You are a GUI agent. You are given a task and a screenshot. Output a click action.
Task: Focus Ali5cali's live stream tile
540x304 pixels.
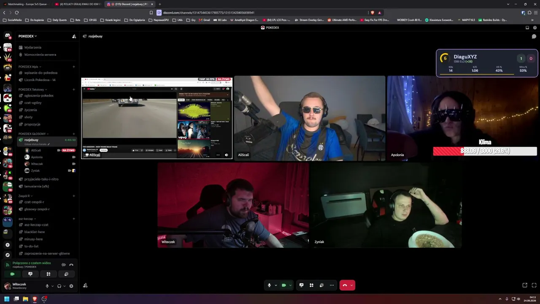point(157,118)
